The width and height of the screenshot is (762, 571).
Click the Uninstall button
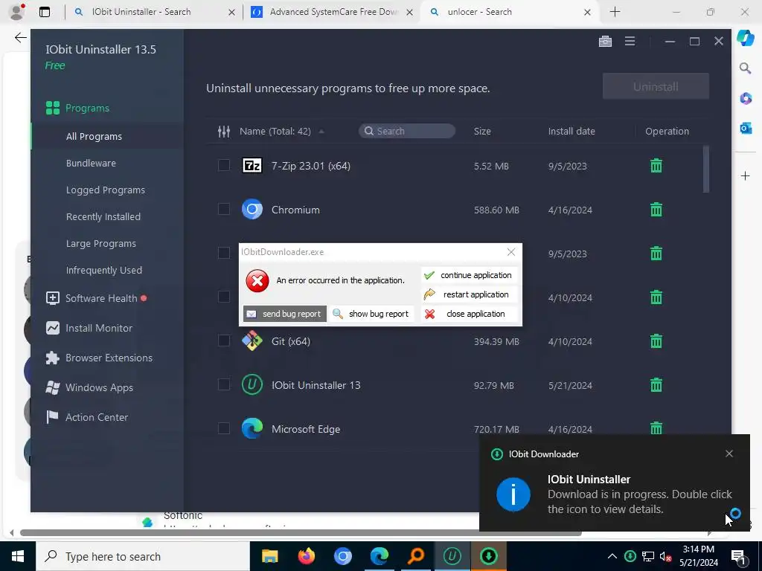[656, 86]
